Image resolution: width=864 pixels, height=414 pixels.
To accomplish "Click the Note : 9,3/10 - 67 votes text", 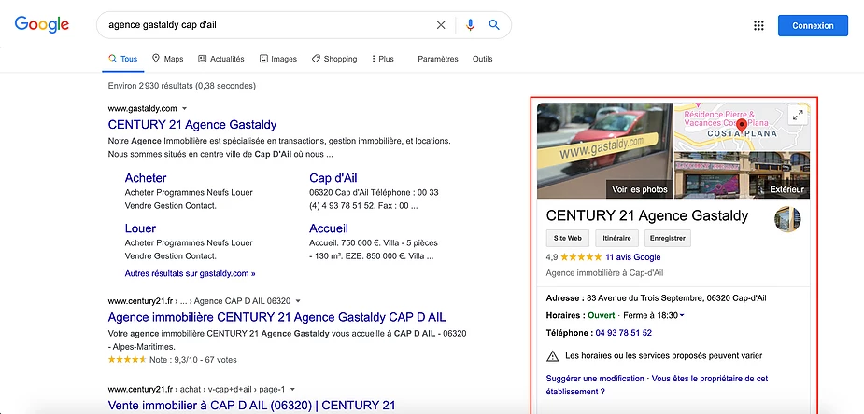I will [192, 360].
